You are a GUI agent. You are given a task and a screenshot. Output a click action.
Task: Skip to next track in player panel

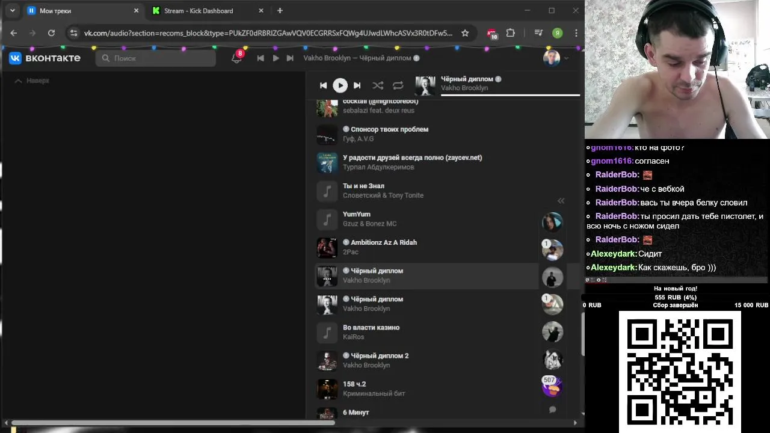[x=357, y=85]
